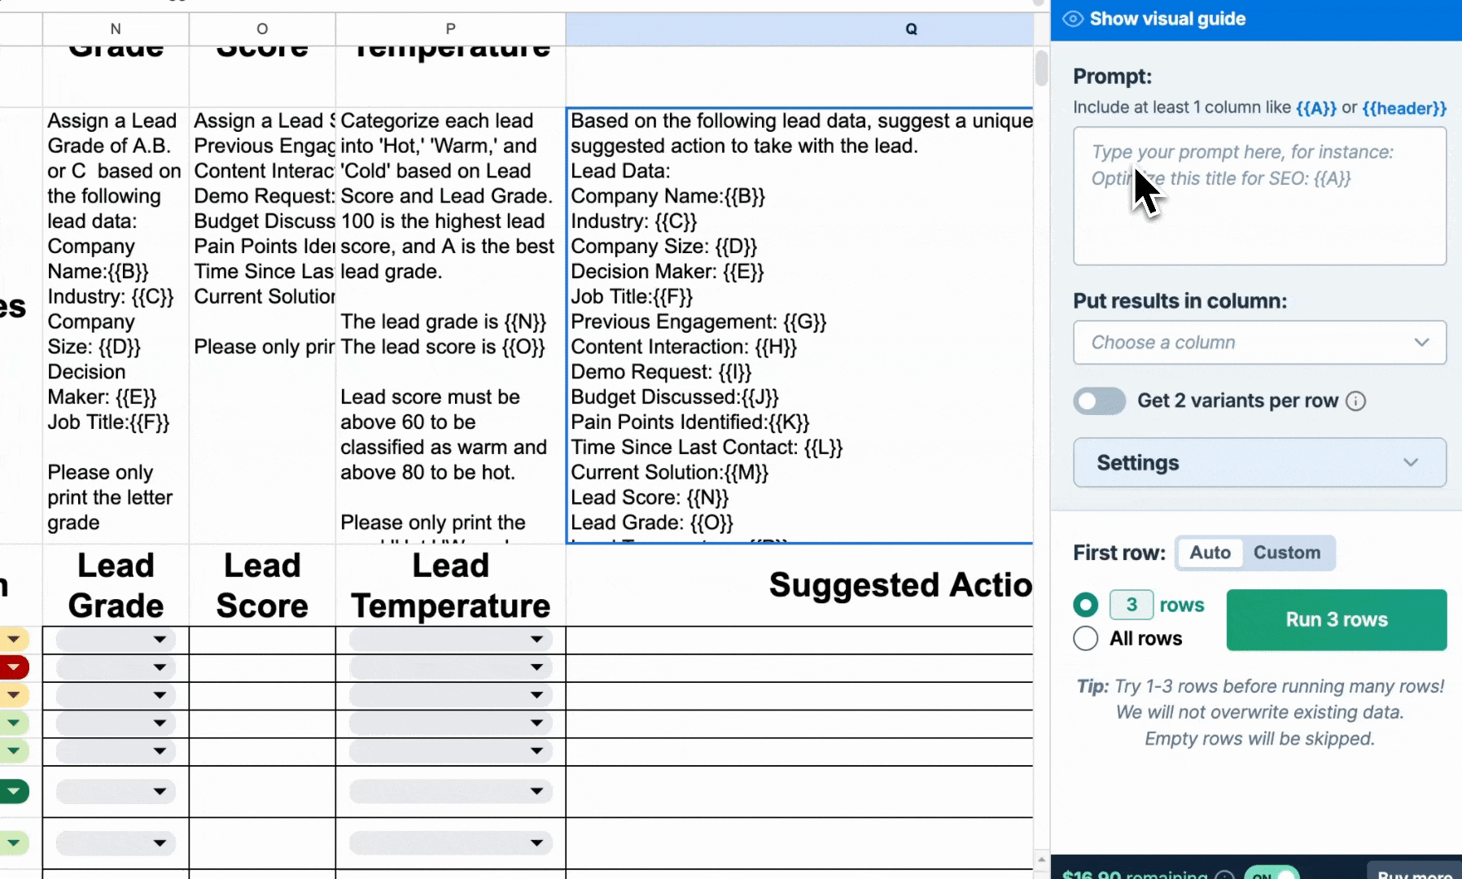This screenshot has width=1462, height=879.
Task: Open the dark green dropdown chip in the leftmost column
Action: click(14, 791)
